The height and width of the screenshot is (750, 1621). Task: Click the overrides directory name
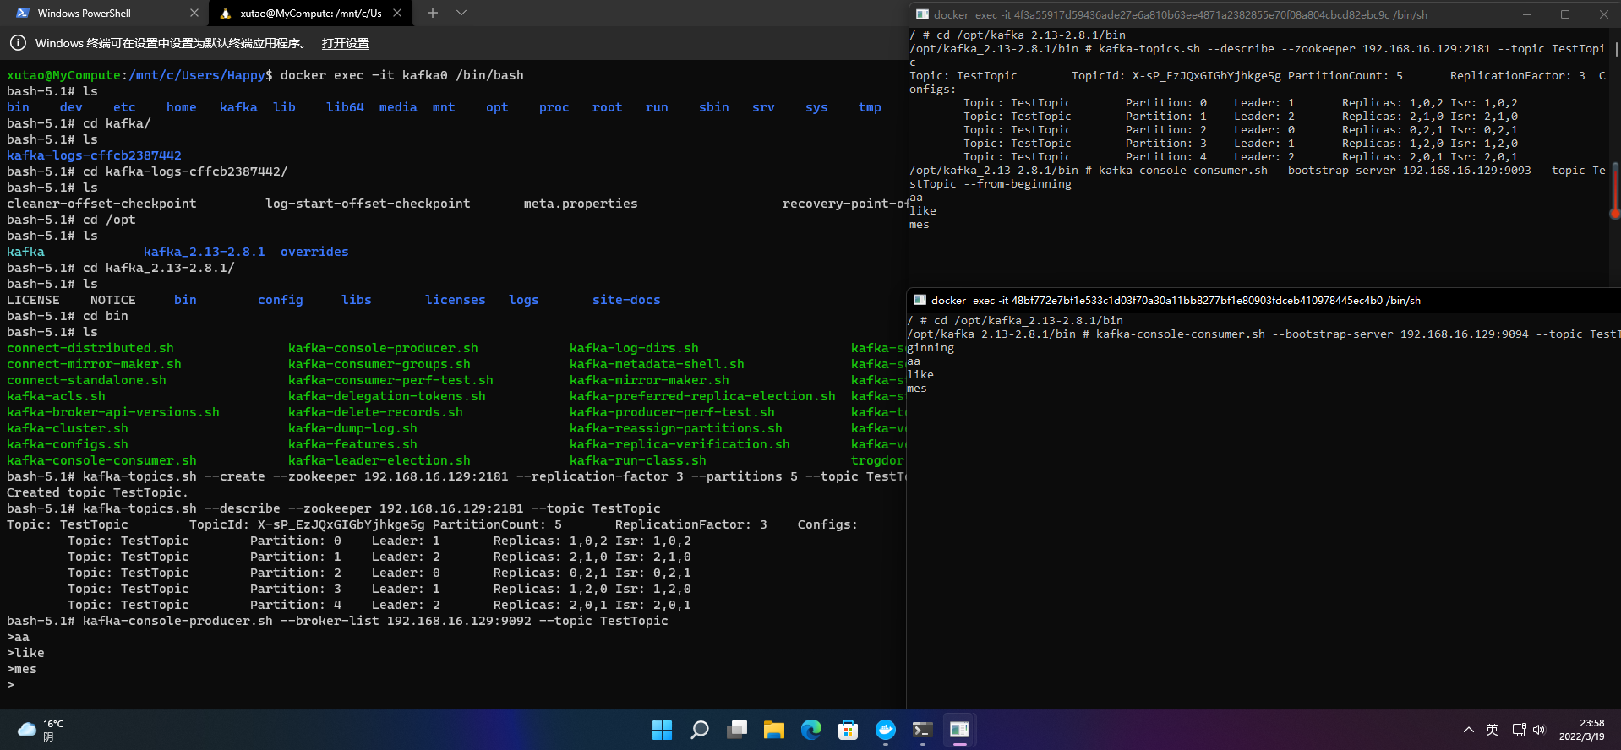pos(314,252)
